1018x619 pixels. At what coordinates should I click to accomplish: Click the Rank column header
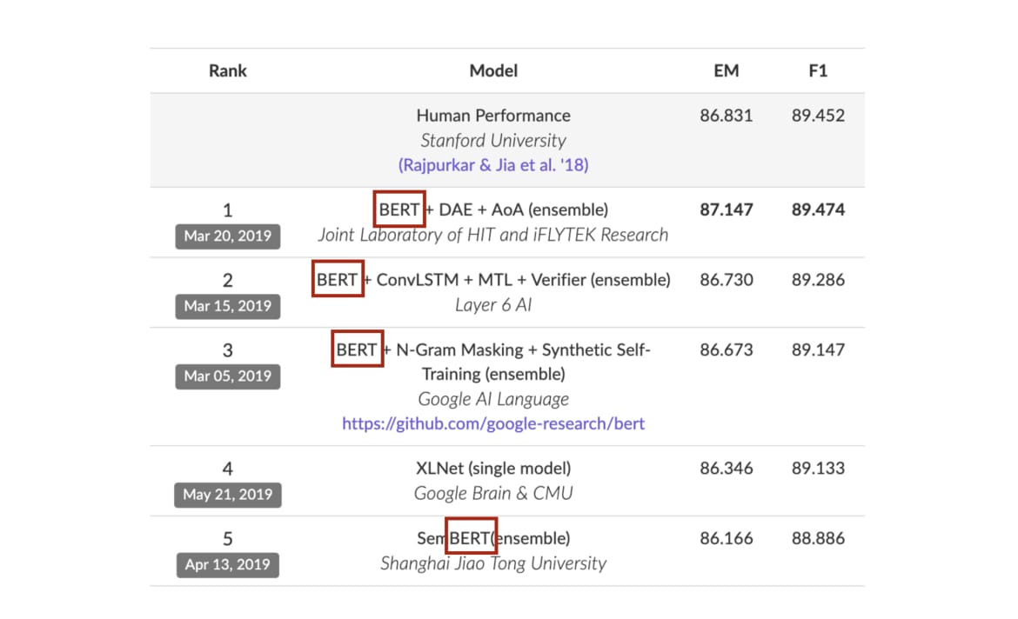pyautogui.click(x=228, y=71)
